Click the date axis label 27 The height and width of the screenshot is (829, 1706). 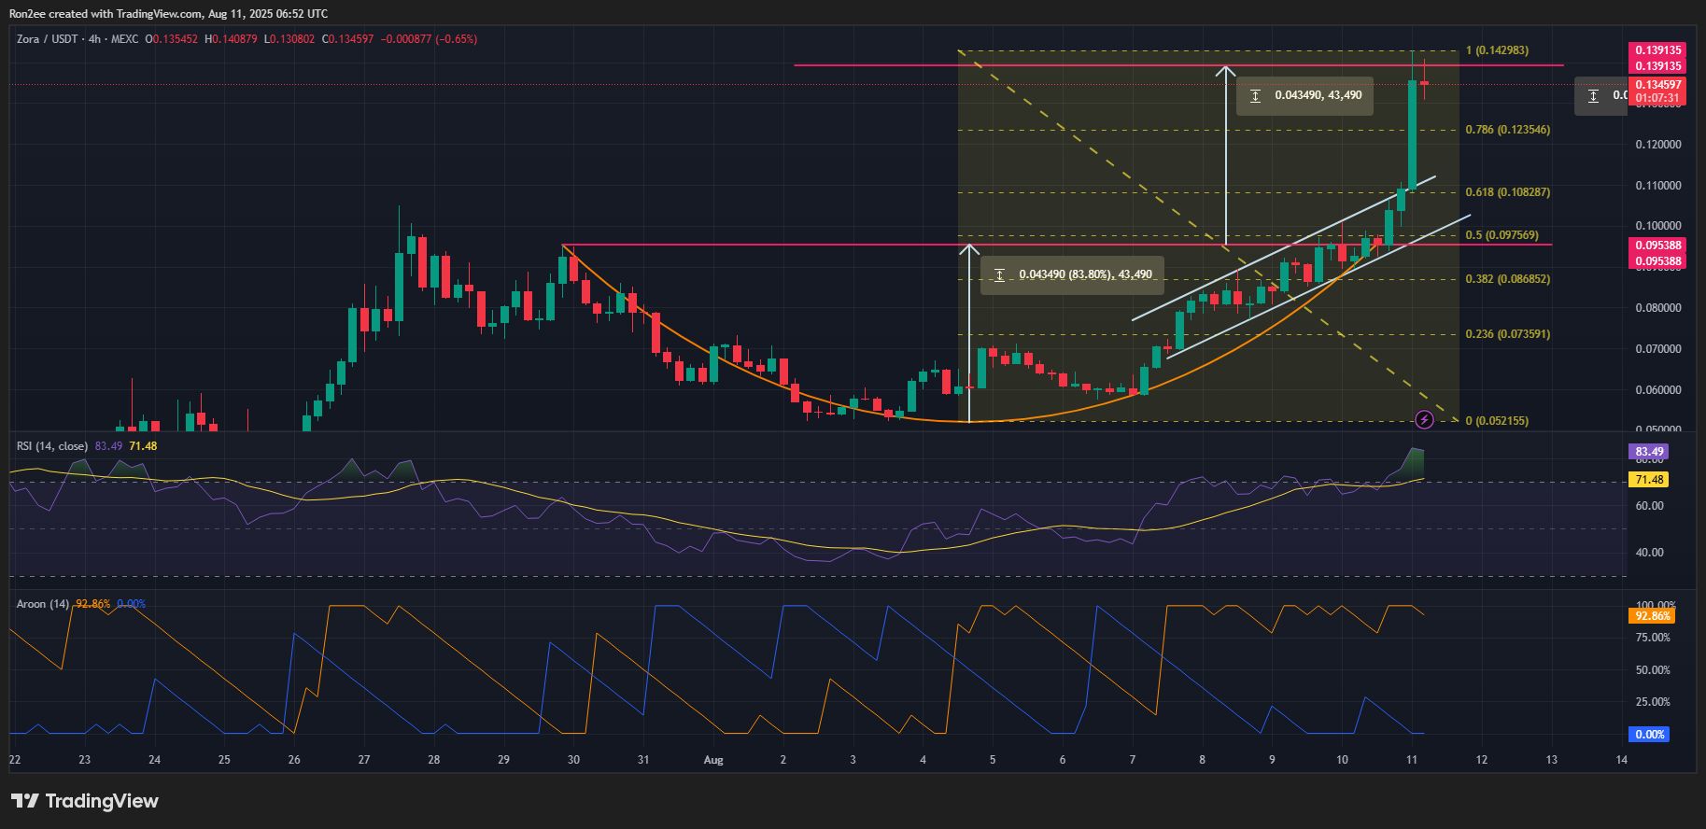coord(364,760)
